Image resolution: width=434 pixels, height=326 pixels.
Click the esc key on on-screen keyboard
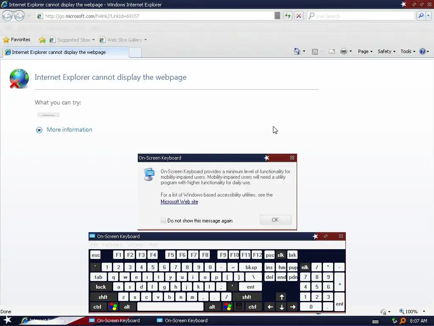tap(96, 255)
